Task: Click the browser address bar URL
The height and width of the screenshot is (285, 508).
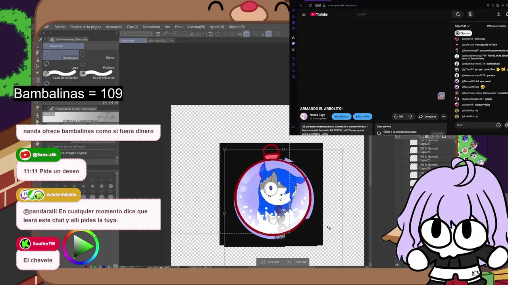Action: point(343,5)
